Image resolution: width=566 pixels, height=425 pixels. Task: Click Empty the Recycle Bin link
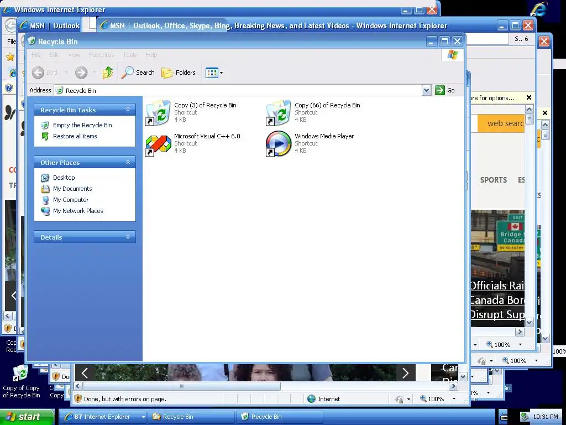click(x=82, y=125)
